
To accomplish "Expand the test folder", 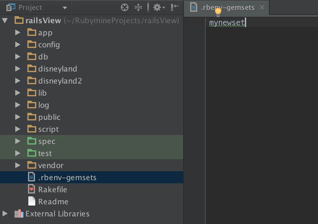I will point(18,153).
